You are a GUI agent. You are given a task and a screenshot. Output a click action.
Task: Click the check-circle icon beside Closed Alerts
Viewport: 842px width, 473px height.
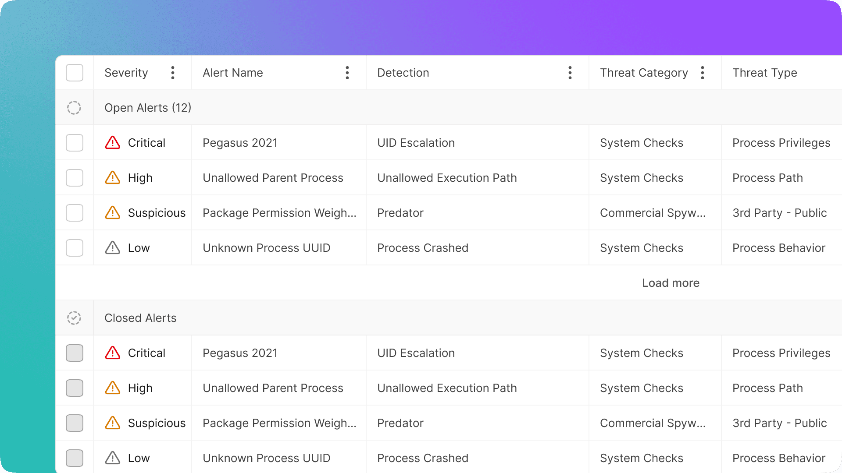click(75, 318)
